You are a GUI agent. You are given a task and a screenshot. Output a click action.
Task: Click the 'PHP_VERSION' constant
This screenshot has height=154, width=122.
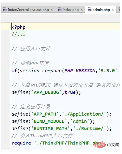80,71
